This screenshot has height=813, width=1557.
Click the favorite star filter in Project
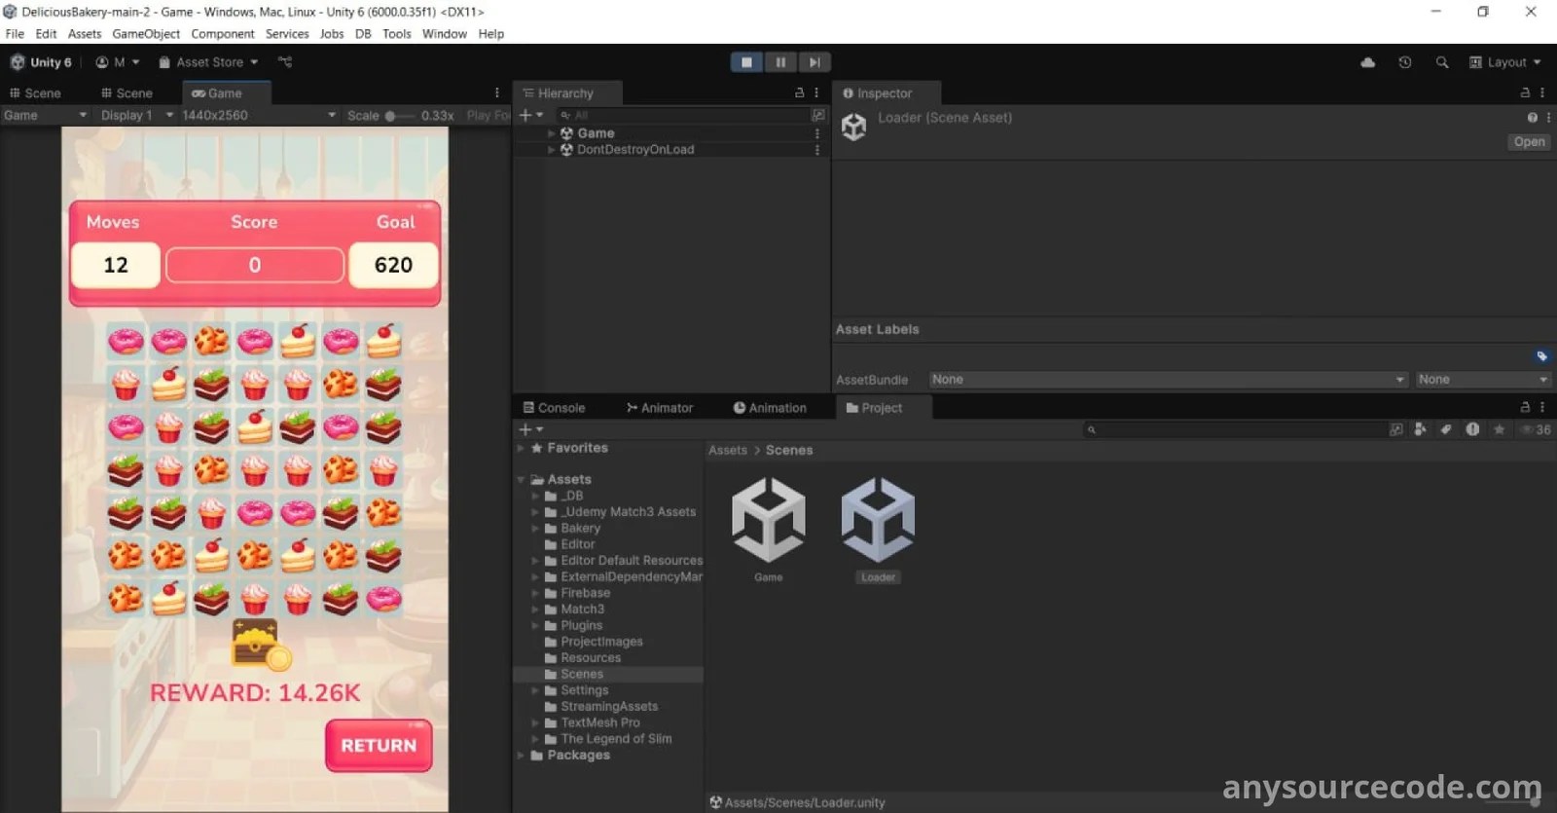click(1499, 429)
